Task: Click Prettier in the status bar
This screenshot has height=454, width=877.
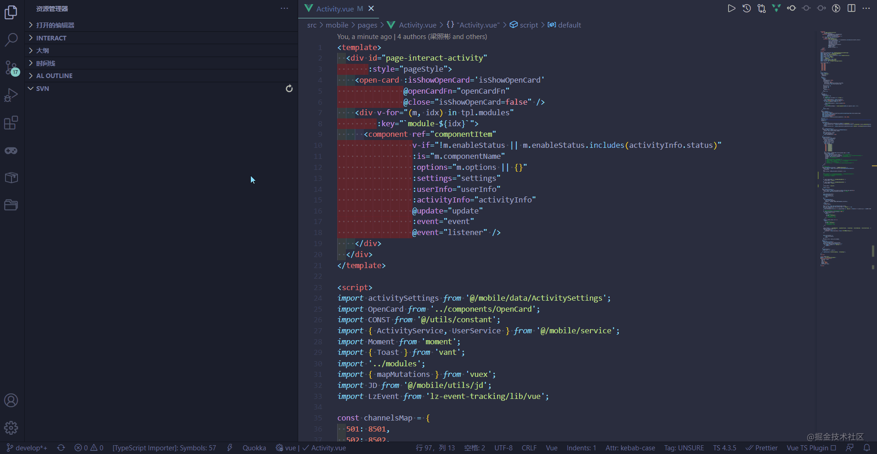Action: [761, 448]
